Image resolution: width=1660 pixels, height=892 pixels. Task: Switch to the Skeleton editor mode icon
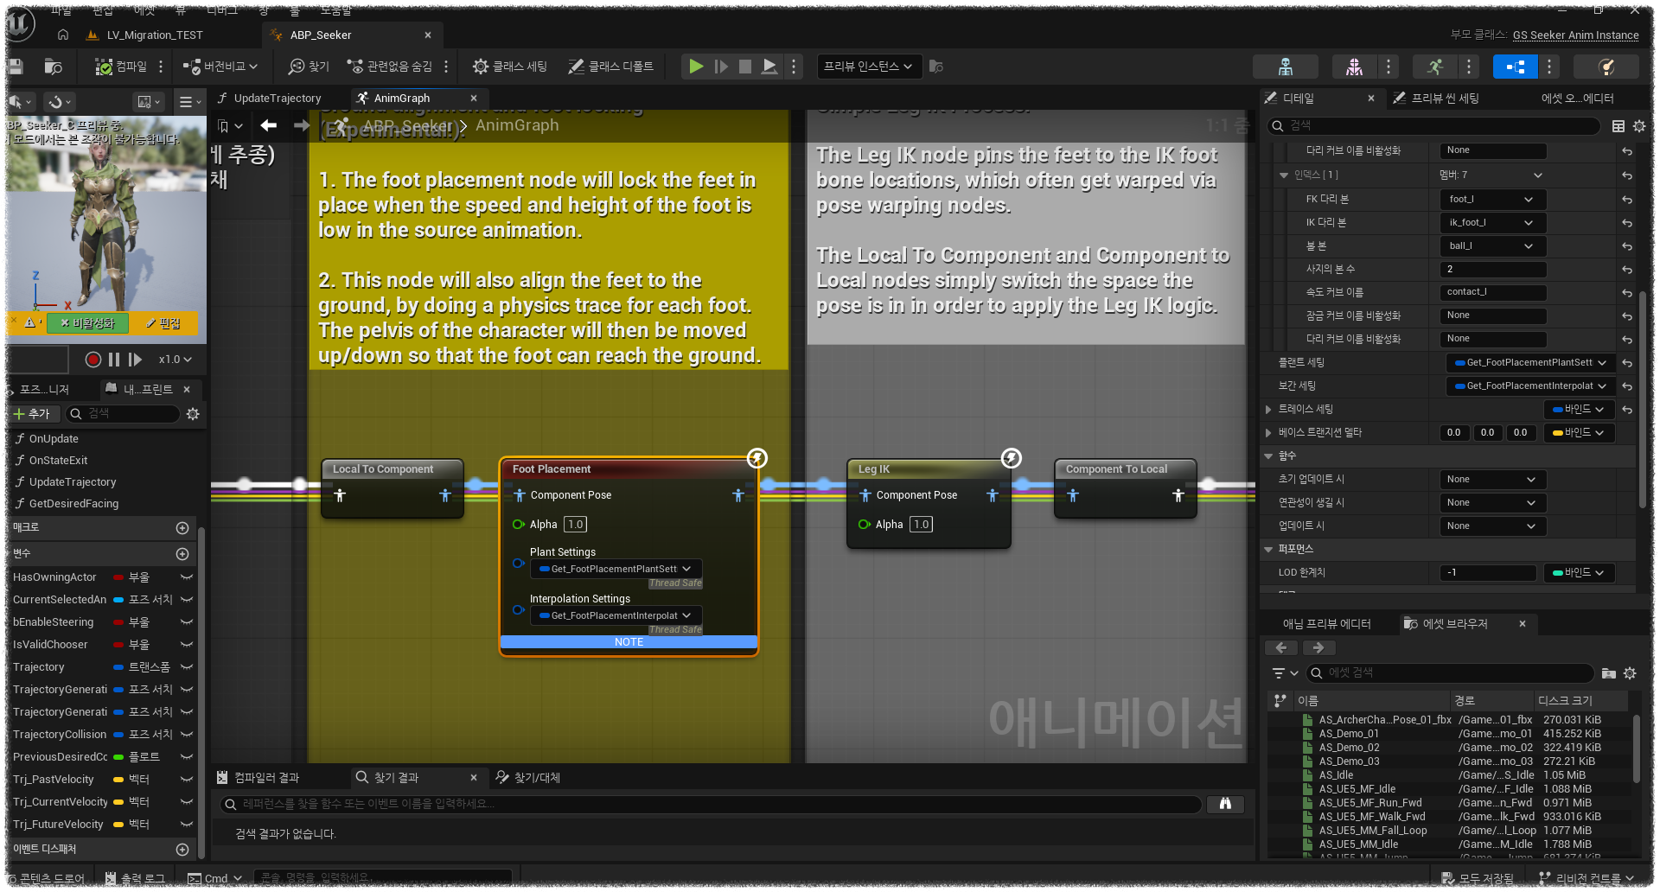pos(1285,67)
